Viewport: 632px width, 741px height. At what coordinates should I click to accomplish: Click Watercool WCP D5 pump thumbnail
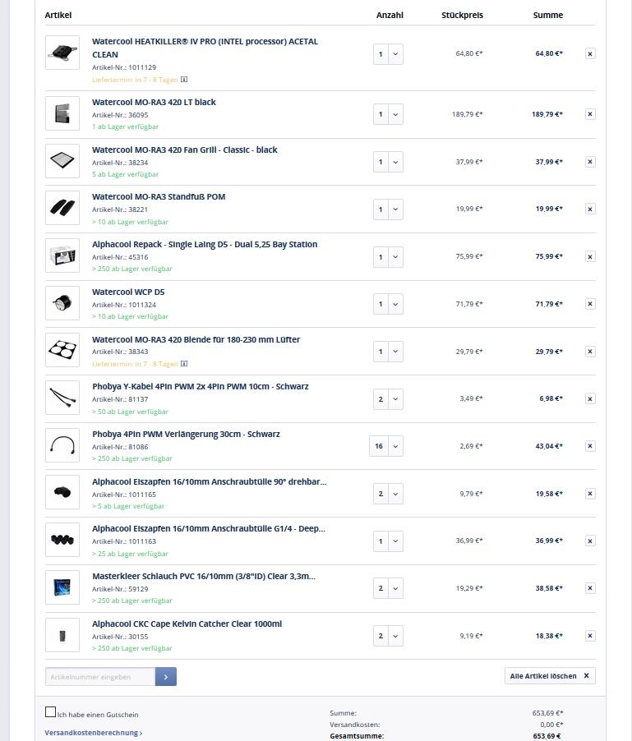(62, 304)
